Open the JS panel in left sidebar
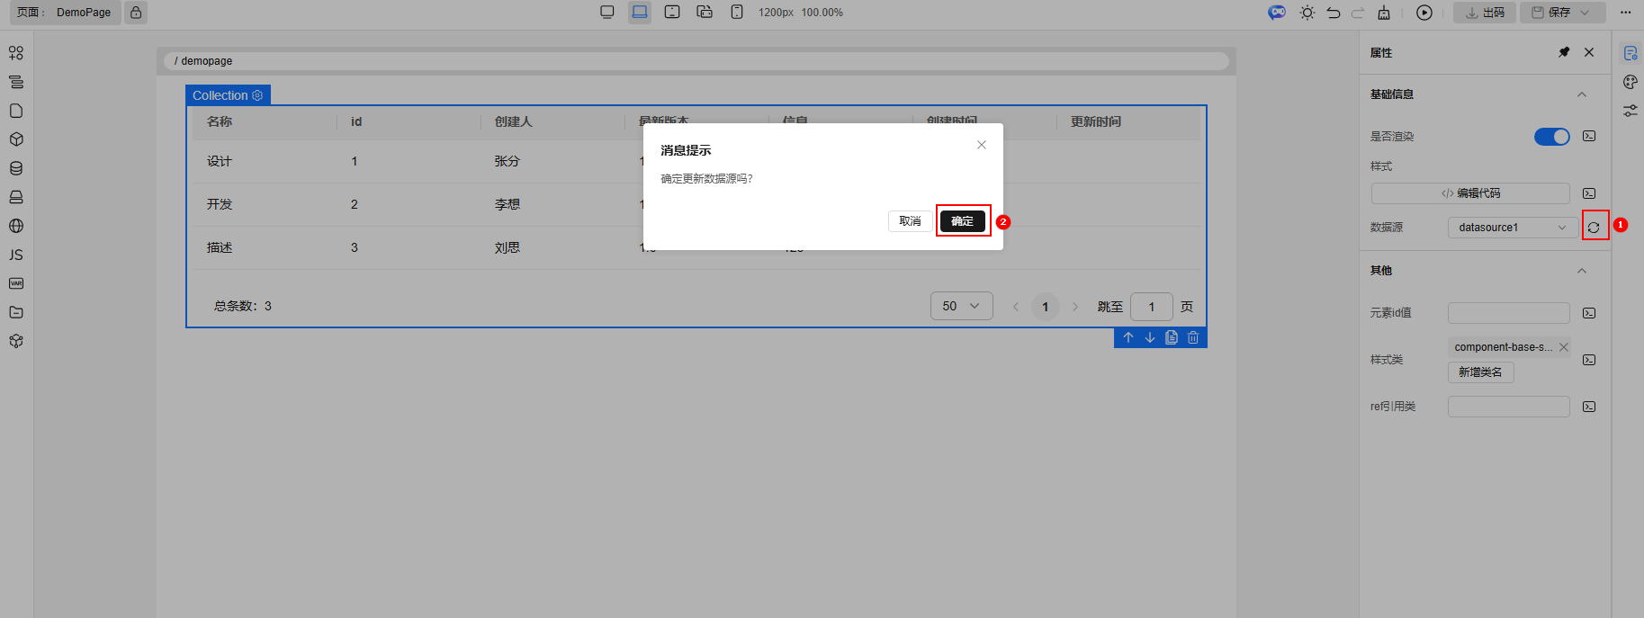This screenshot has height=618, width=1644. pos(16,255)
